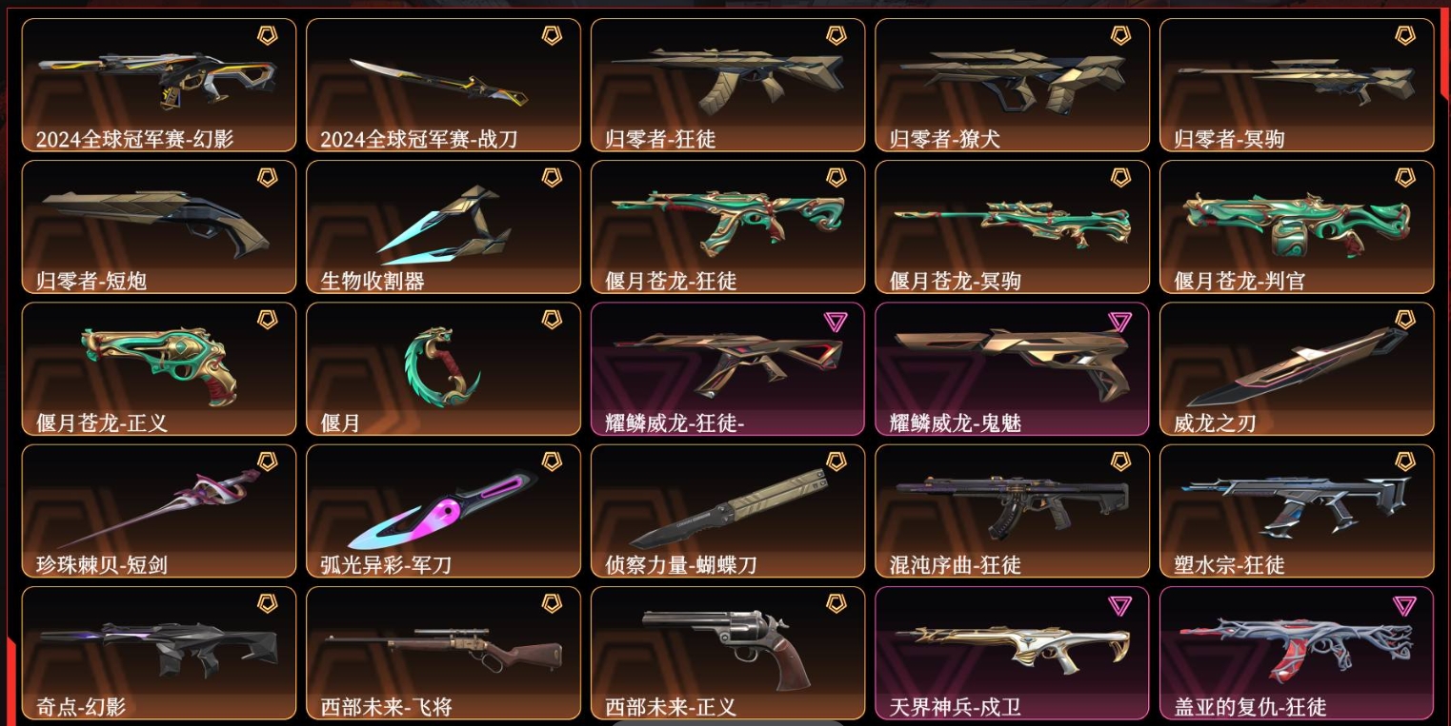The width and height of the screenshot is (1451, 726).
Task: Select the 偃月 curved blade skin
Action: [x=443, y=369]
